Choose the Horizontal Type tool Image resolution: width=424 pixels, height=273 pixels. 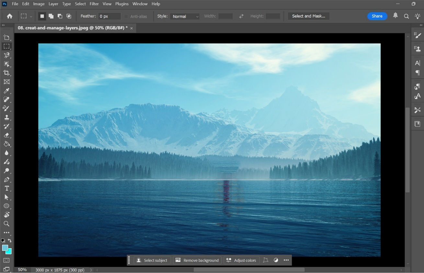[6, 188]
